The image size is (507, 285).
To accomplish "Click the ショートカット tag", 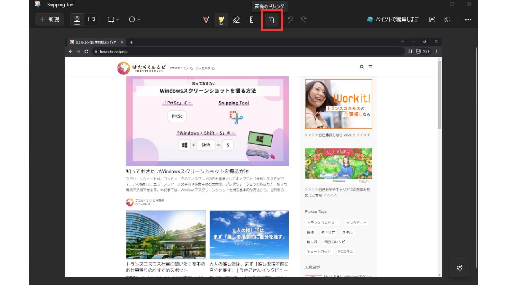I will [x=319, y=251].
